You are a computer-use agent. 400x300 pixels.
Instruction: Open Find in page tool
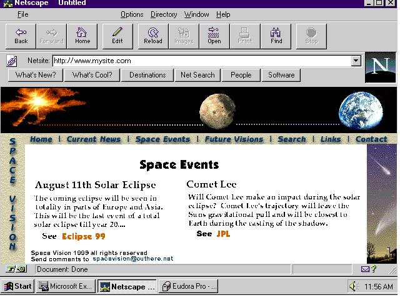276,36
